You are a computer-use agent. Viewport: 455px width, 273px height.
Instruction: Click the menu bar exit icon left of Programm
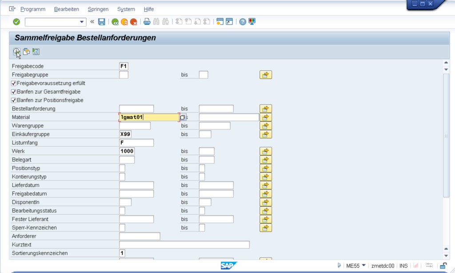(x=12, y=9)
